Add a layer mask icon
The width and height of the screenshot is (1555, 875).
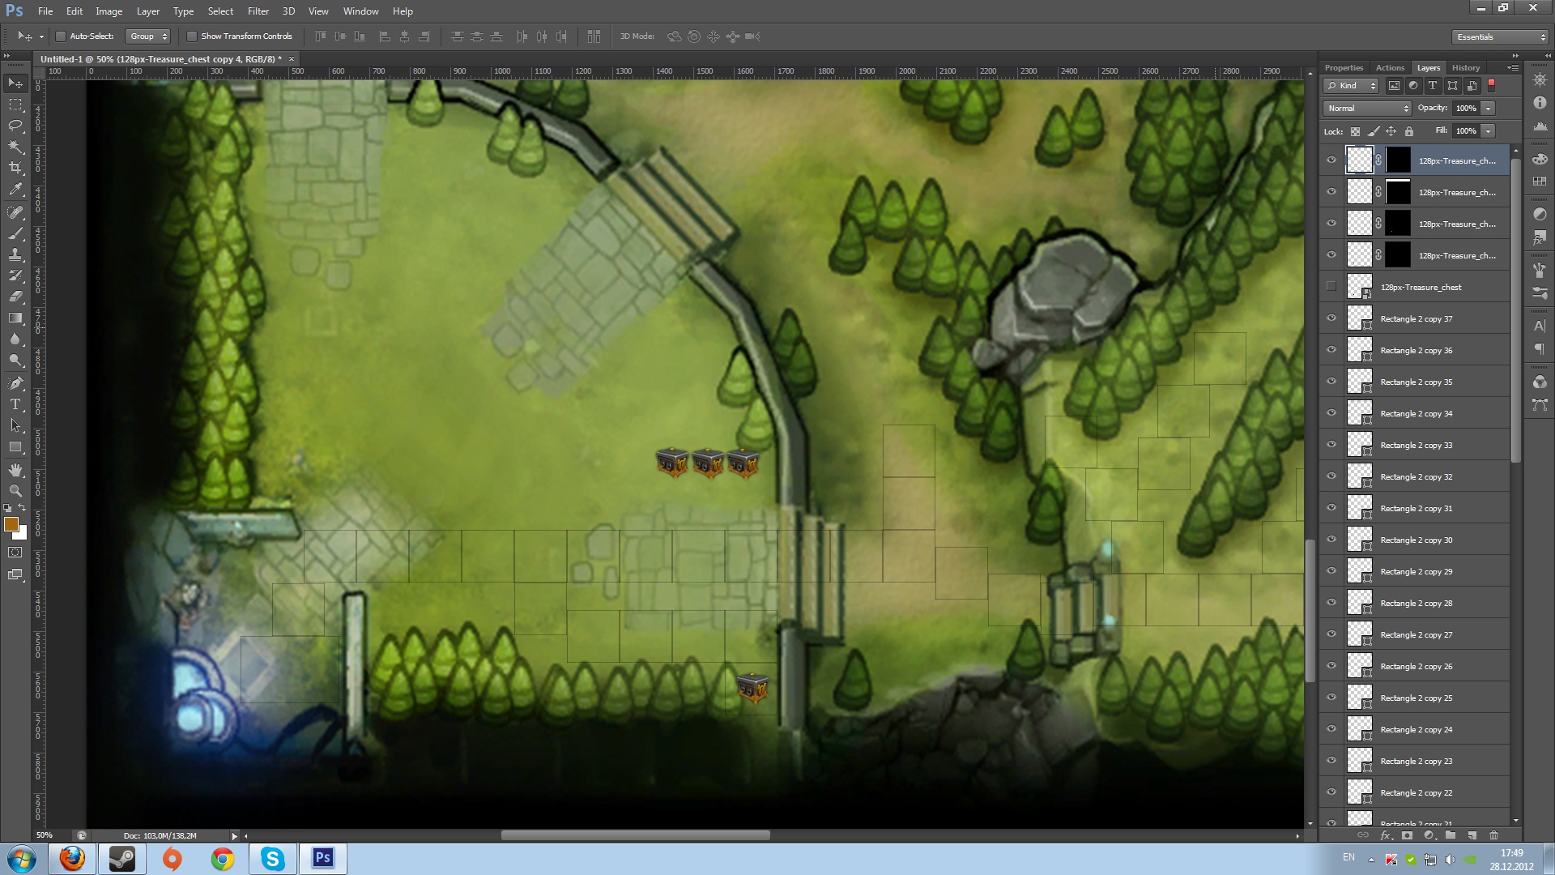point(1407,835)
